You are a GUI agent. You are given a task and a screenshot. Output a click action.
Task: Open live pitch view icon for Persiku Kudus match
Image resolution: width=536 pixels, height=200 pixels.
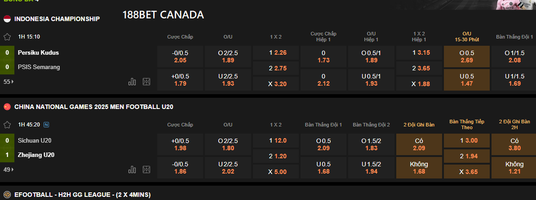click(146, 82)
